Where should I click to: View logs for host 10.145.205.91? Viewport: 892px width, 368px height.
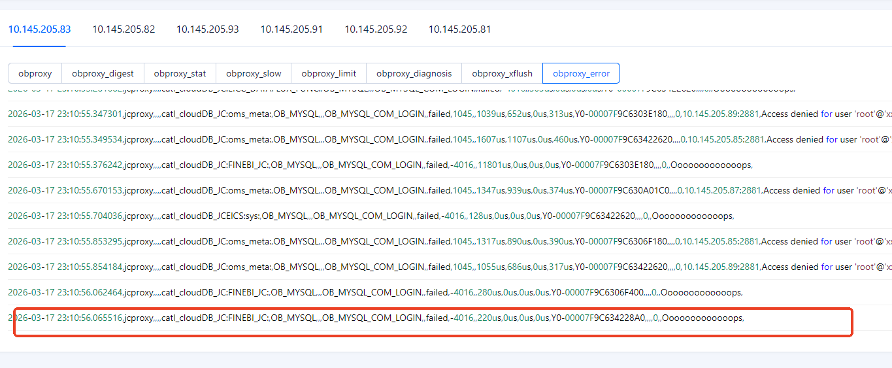pyautogui.click(x=291, y=29)
